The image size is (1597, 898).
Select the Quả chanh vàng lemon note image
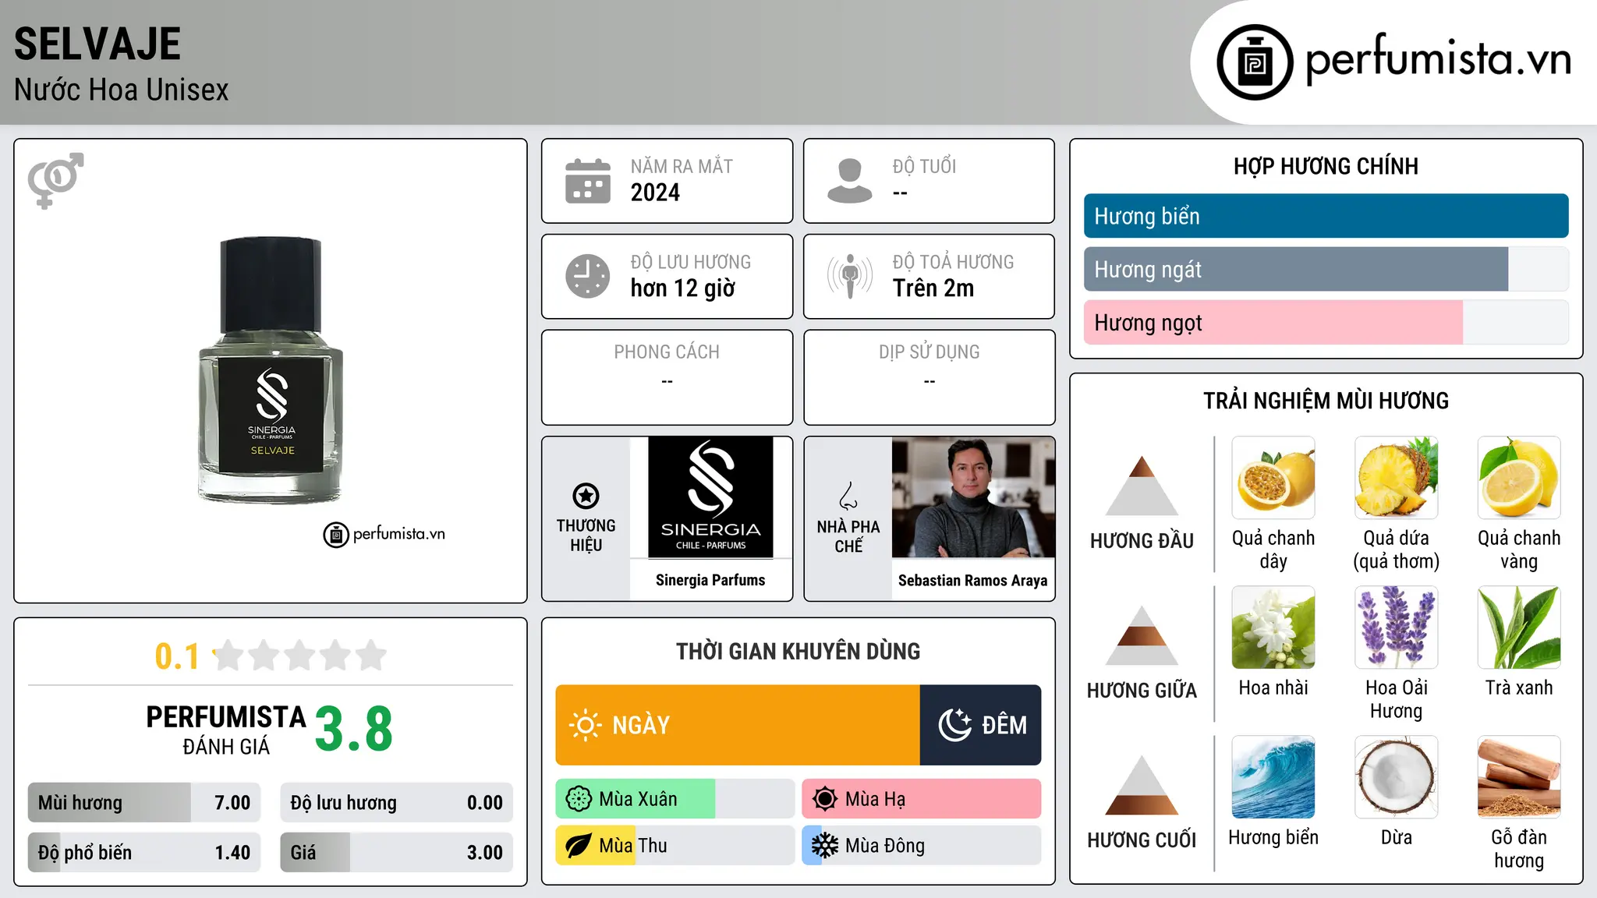click(x=1519, y=478)
